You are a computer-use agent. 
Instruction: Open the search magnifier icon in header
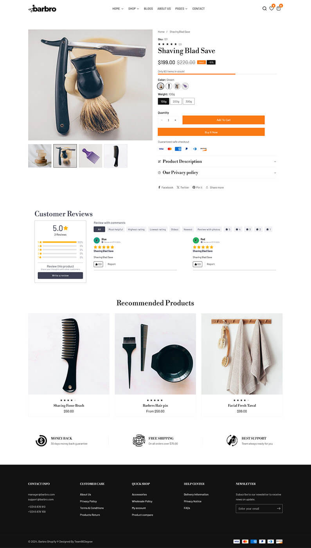point(264,9)
